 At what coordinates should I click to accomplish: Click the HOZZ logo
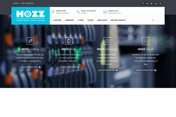(31, 16)
